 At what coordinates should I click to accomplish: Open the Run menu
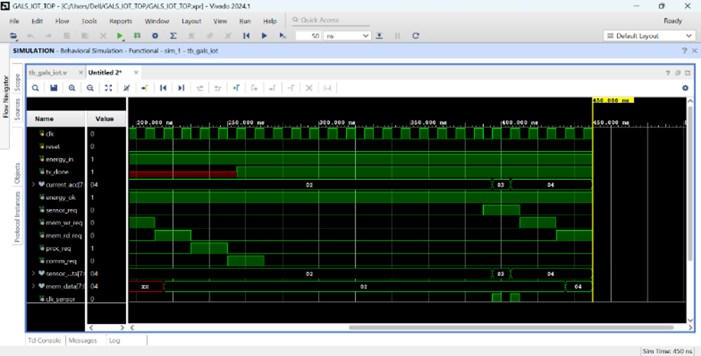[x=245, y=21]
